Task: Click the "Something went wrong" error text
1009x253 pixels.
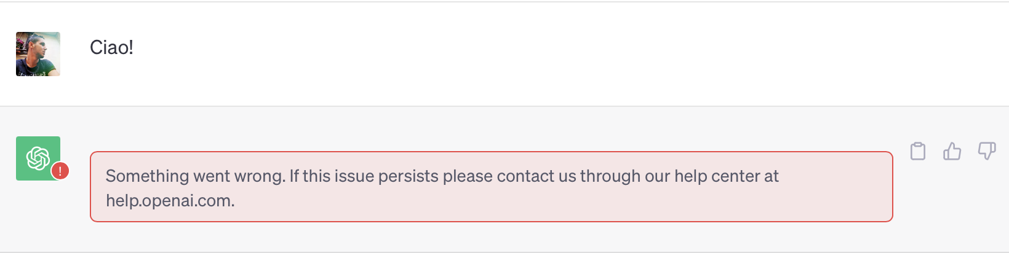Action: click(x=195, y=176)
